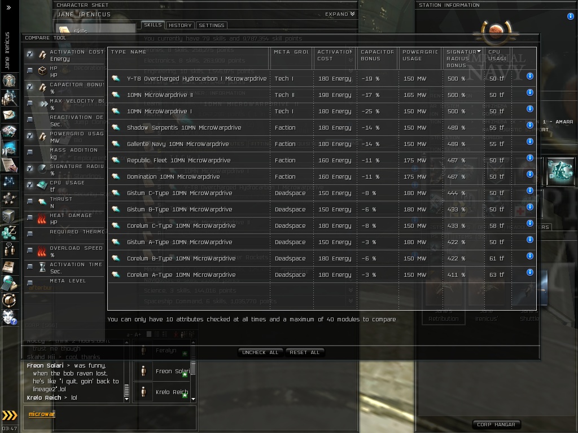Check the Max Velocity Bonus attribute
Image resolution: width=578 pixels, height=433 pixels.
[30, 103]
